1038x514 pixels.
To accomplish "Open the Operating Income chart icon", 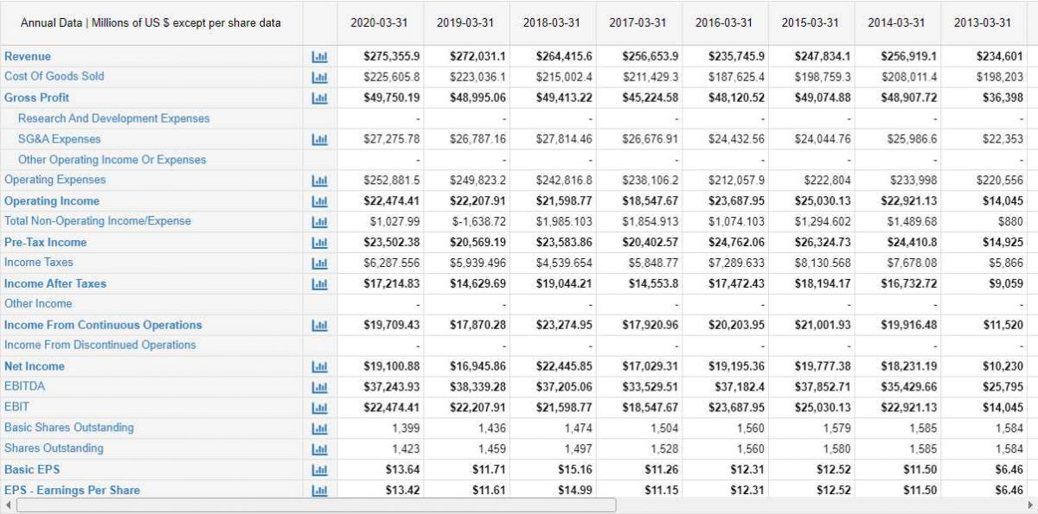I will (x=320, y=201).
